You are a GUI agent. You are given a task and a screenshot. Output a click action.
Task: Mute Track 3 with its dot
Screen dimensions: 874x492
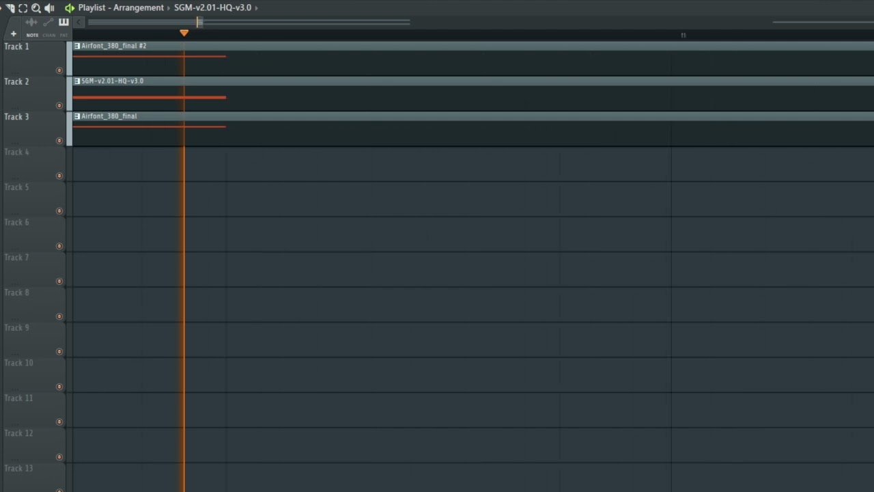[x=59, y=141]
